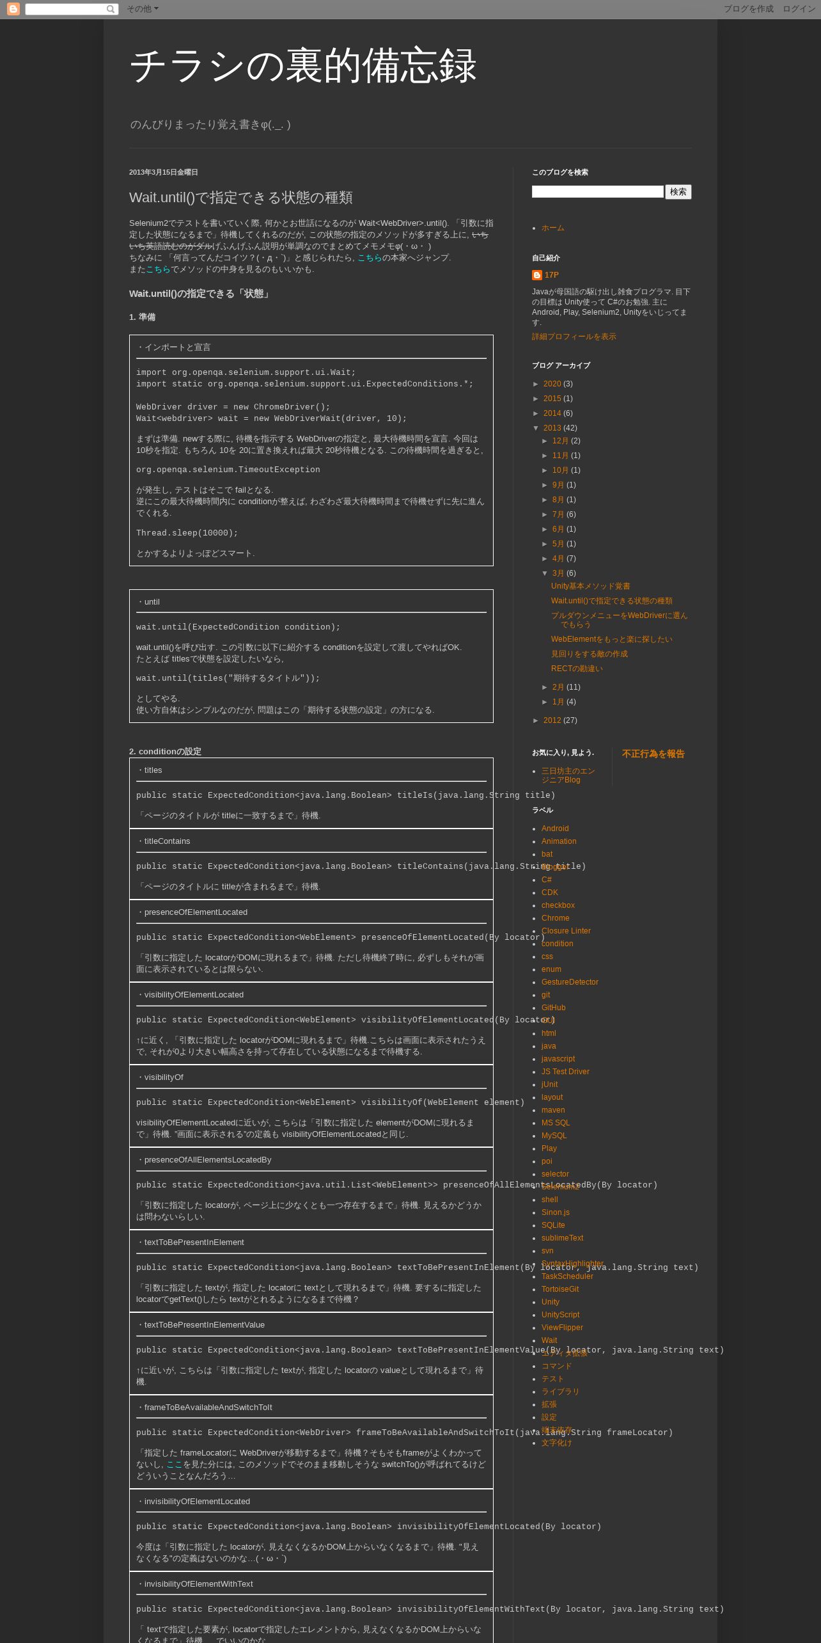
Task: Open the 2012 archive link
Action: (552, 720)
